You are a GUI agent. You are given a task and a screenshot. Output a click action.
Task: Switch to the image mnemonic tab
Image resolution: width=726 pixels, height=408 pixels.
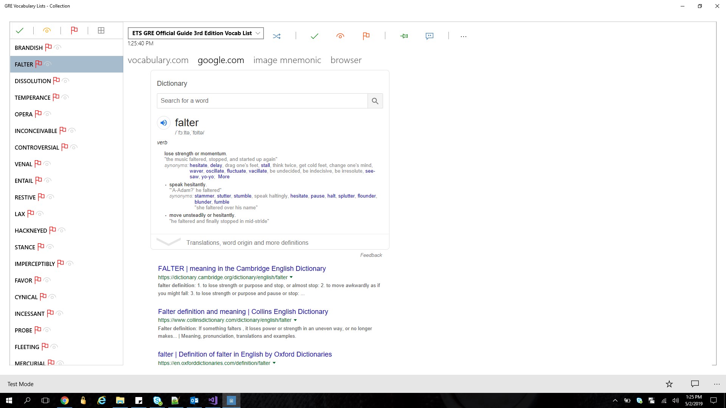[x=287, y=60]
